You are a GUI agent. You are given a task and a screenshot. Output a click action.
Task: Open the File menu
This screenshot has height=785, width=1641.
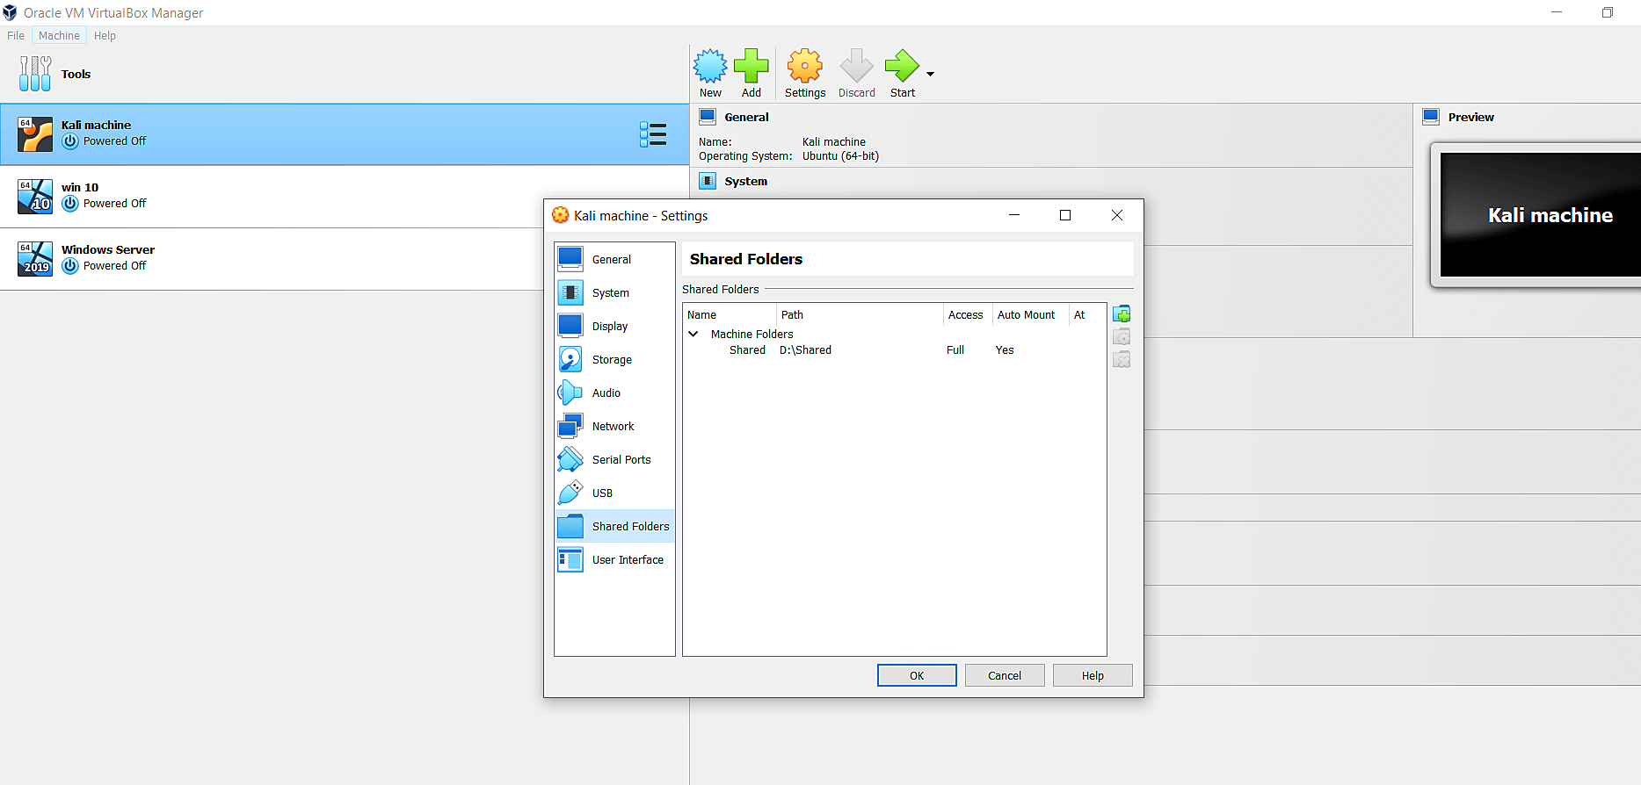click(16, 35)
